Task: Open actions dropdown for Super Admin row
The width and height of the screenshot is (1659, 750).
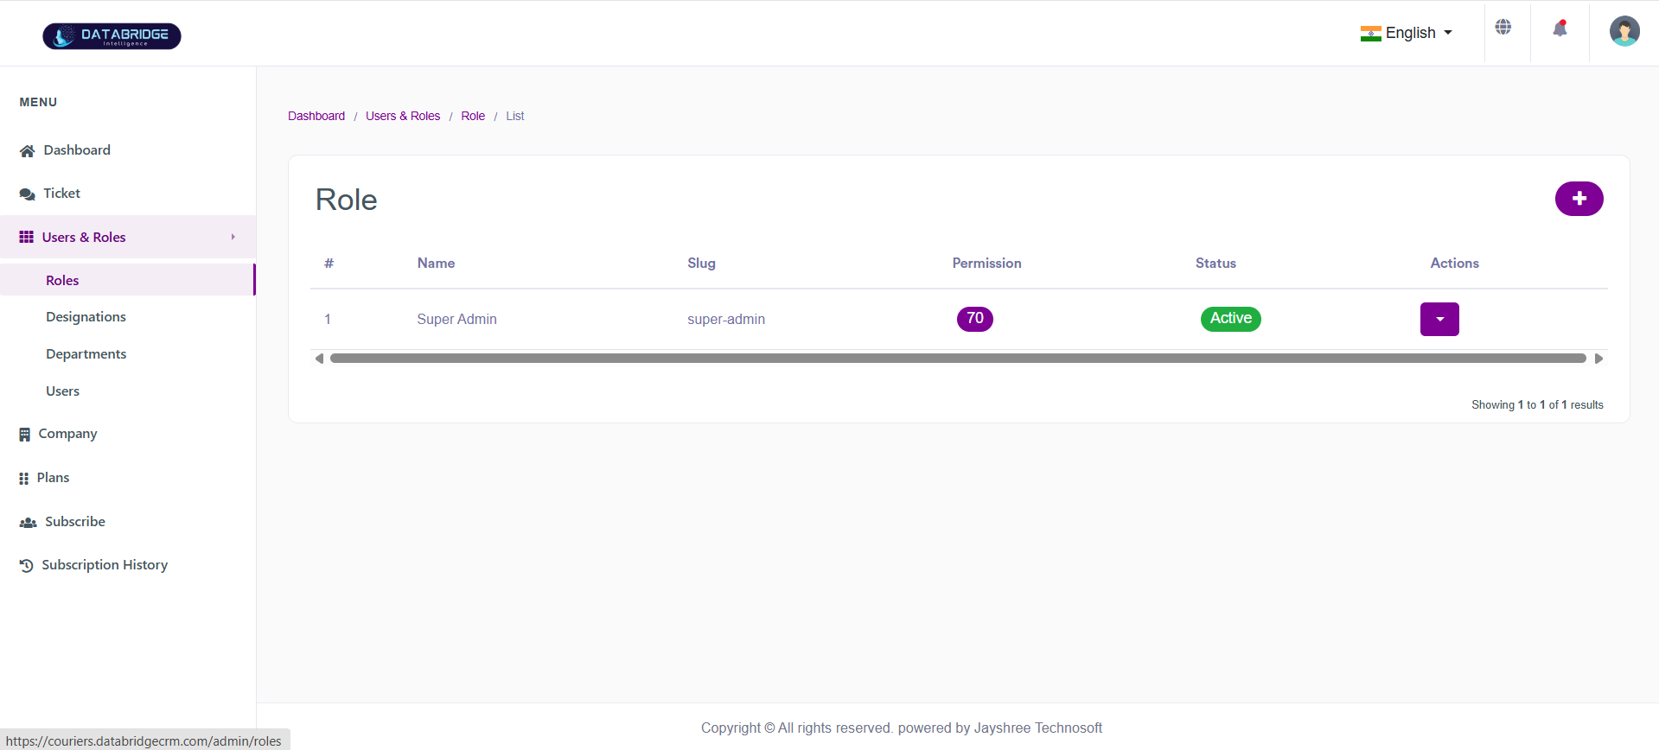Action: click(1439, 319)
